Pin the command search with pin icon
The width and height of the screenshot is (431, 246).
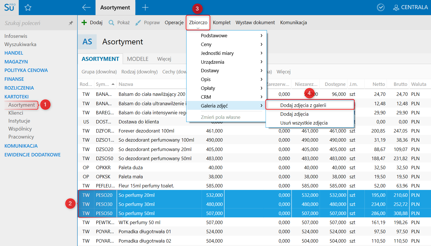tap(71, 23)
